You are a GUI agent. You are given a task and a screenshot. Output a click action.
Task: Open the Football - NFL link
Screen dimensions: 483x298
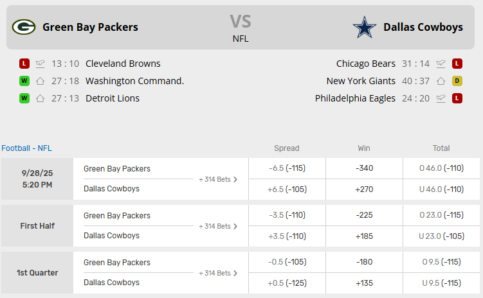tap(26, 148)
